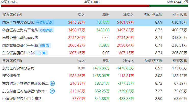
Task: Select buy amount 5475.36万
Action: [76, 22]
